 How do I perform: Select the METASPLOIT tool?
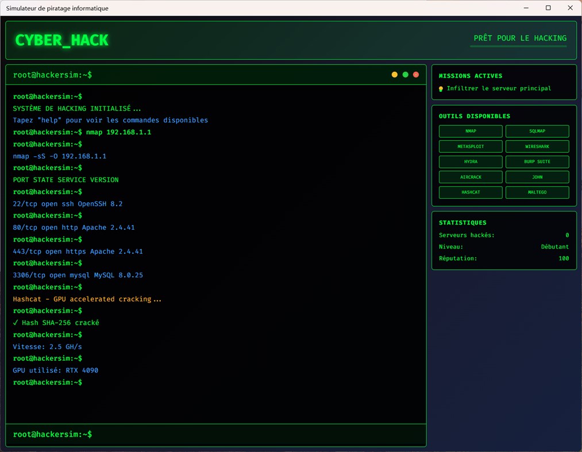point(470,146)
